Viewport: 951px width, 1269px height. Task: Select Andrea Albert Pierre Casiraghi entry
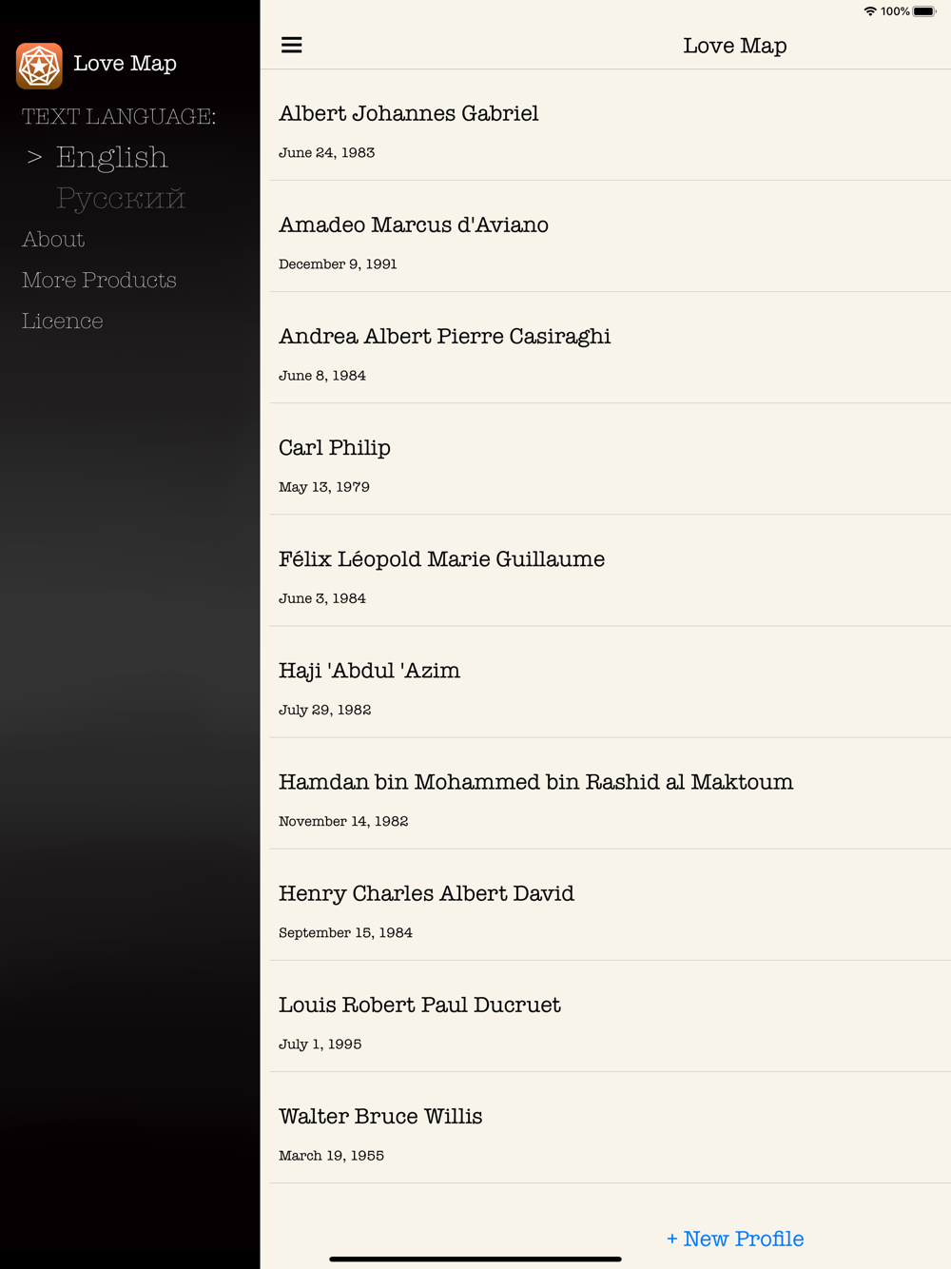click(x=610, y=347)
